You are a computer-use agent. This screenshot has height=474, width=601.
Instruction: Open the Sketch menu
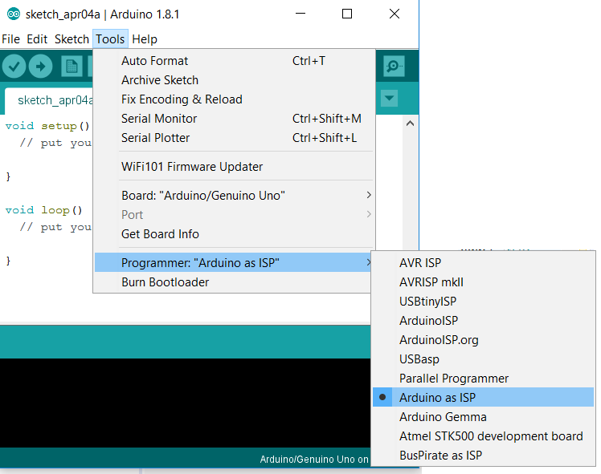[x=72, y=39]
